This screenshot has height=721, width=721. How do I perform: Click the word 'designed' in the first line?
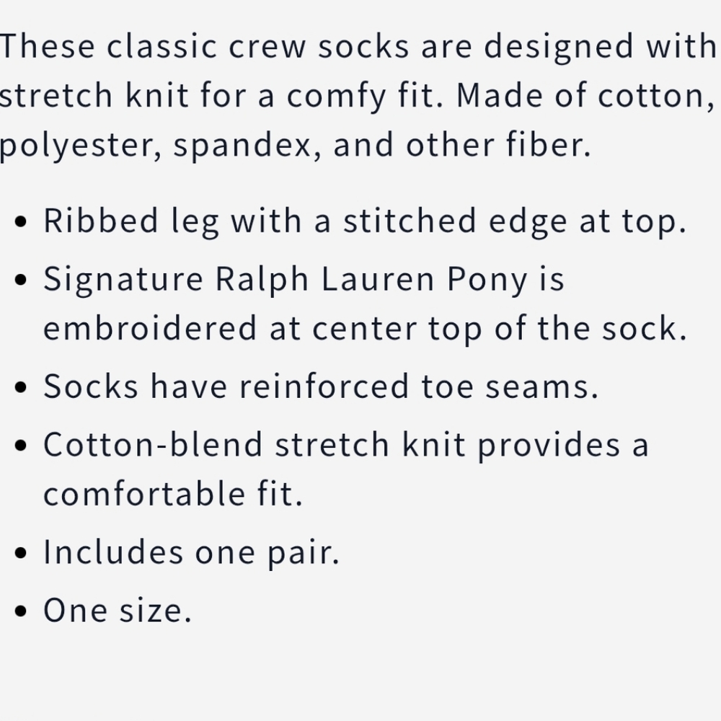559,48
